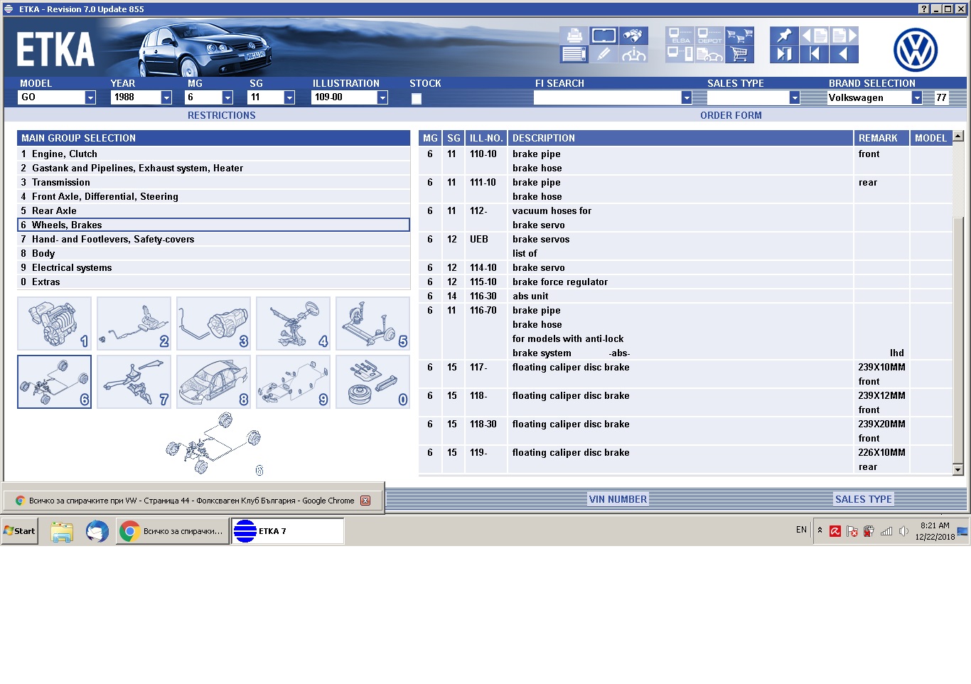Open the binoculars search tool
This screenshot has height=684, width=971.
[x=632, y=36]
